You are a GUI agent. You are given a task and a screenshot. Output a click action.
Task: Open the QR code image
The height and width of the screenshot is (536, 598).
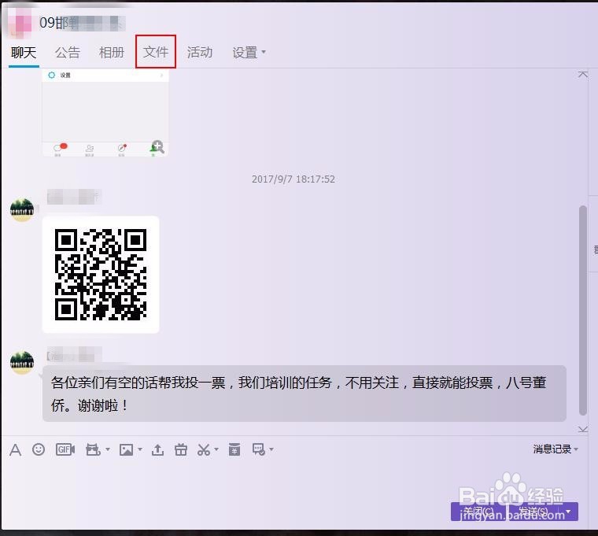(x=101, y=275)
